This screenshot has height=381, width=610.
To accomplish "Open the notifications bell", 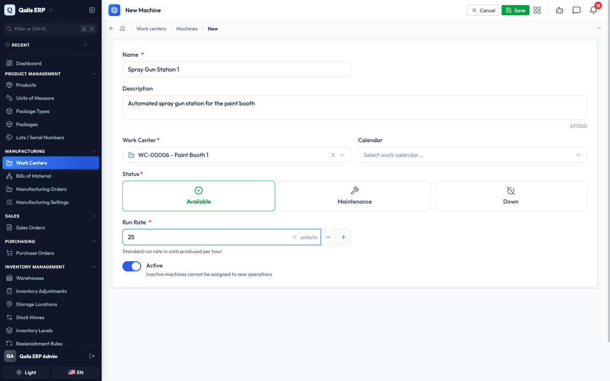I will pyautogui.click(x=593, y=10).
